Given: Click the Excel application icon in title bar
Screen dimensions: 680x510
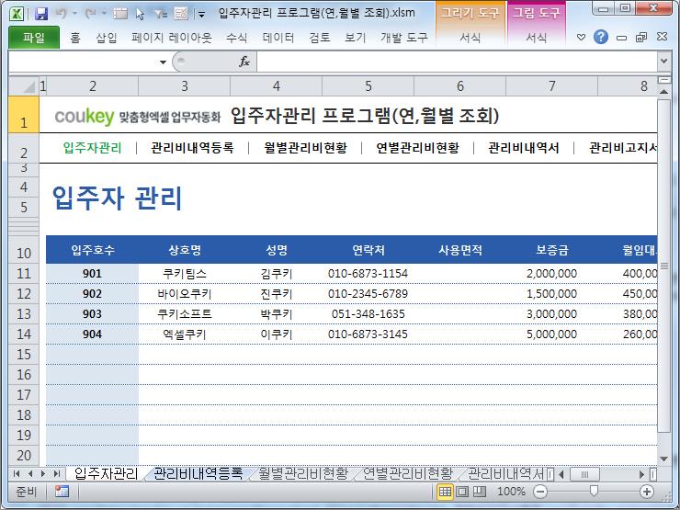Looking at the screenshot, I should (17, 14).
